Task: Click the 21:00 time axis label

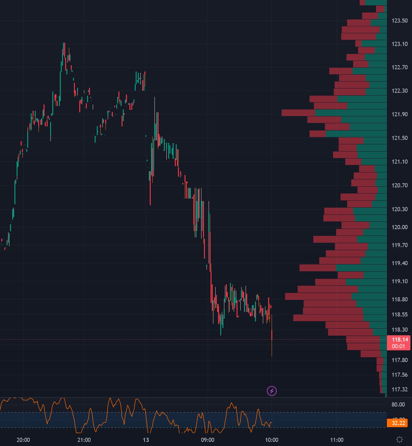Action: [x=84, y=440]
